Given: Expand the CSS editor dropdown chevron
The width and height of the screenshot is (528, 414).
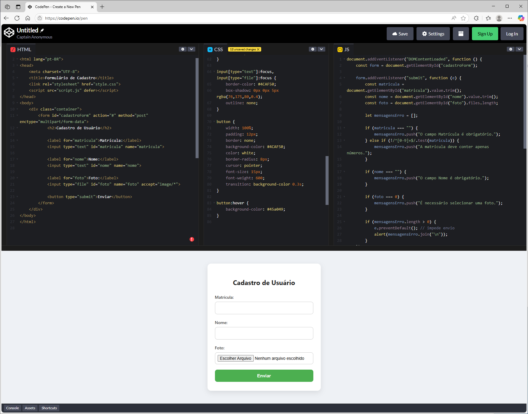Looking at the screenshot, I should [x=321, y=49].
